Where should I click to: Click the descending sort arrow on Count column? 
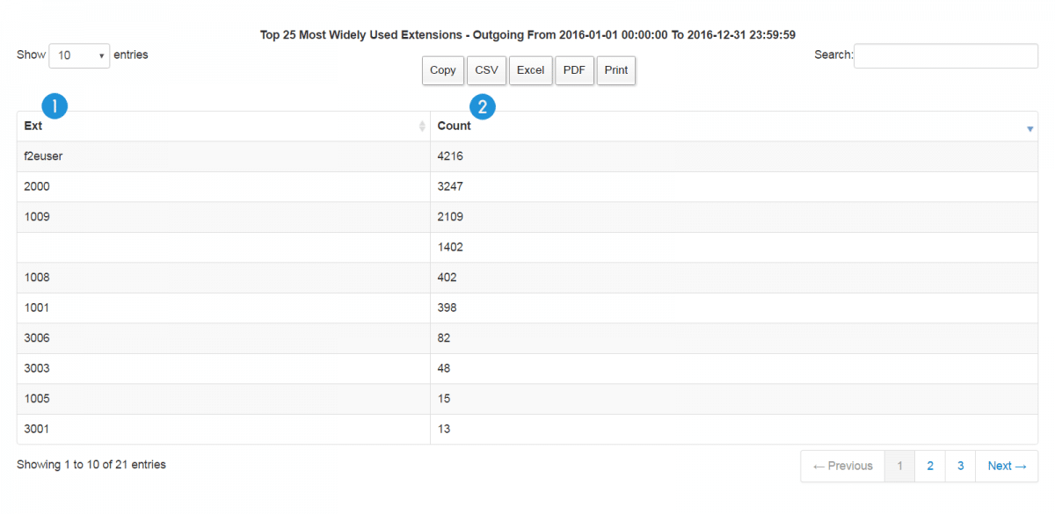click(1029, 128)
